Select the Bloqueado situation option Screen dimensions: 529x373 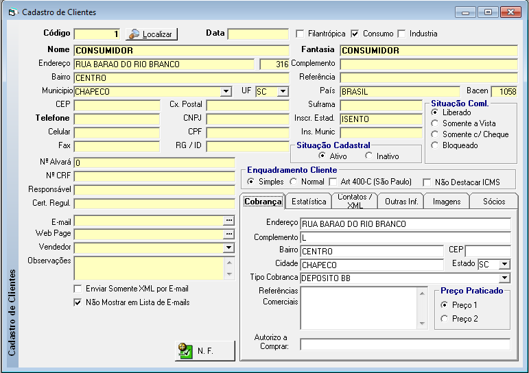435,145
